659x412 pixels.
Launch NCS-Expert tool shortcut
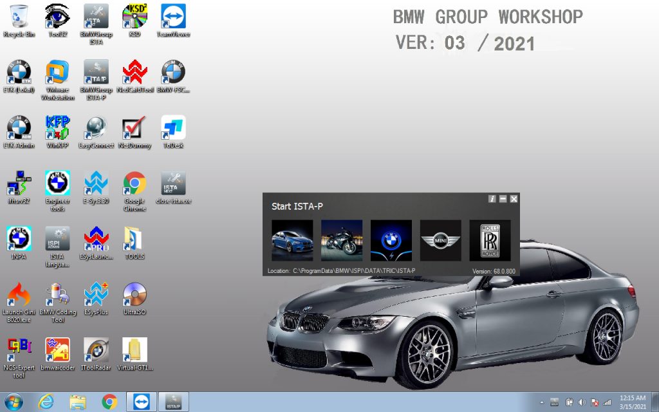[19, 357]
